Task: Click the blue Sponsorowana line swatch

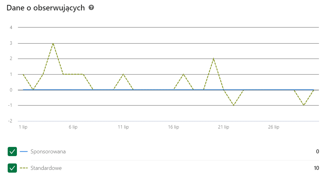Action: click(x=24, y=152)
